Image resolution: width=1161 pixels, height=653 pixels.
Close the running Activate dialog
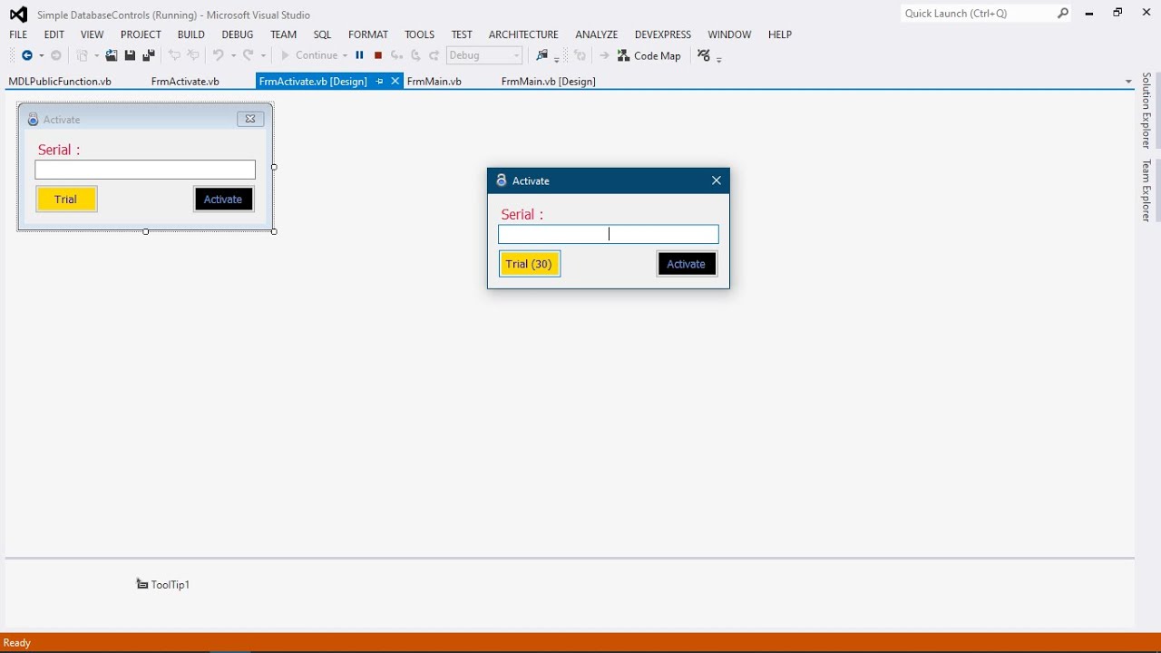coord(717,180)
